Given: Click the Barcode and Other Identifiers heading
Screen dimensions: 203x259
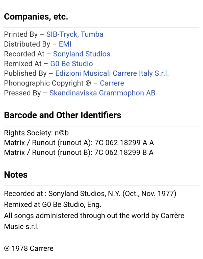Looking at the screenshot, I should pyautogui.click(x=63, y=115).
